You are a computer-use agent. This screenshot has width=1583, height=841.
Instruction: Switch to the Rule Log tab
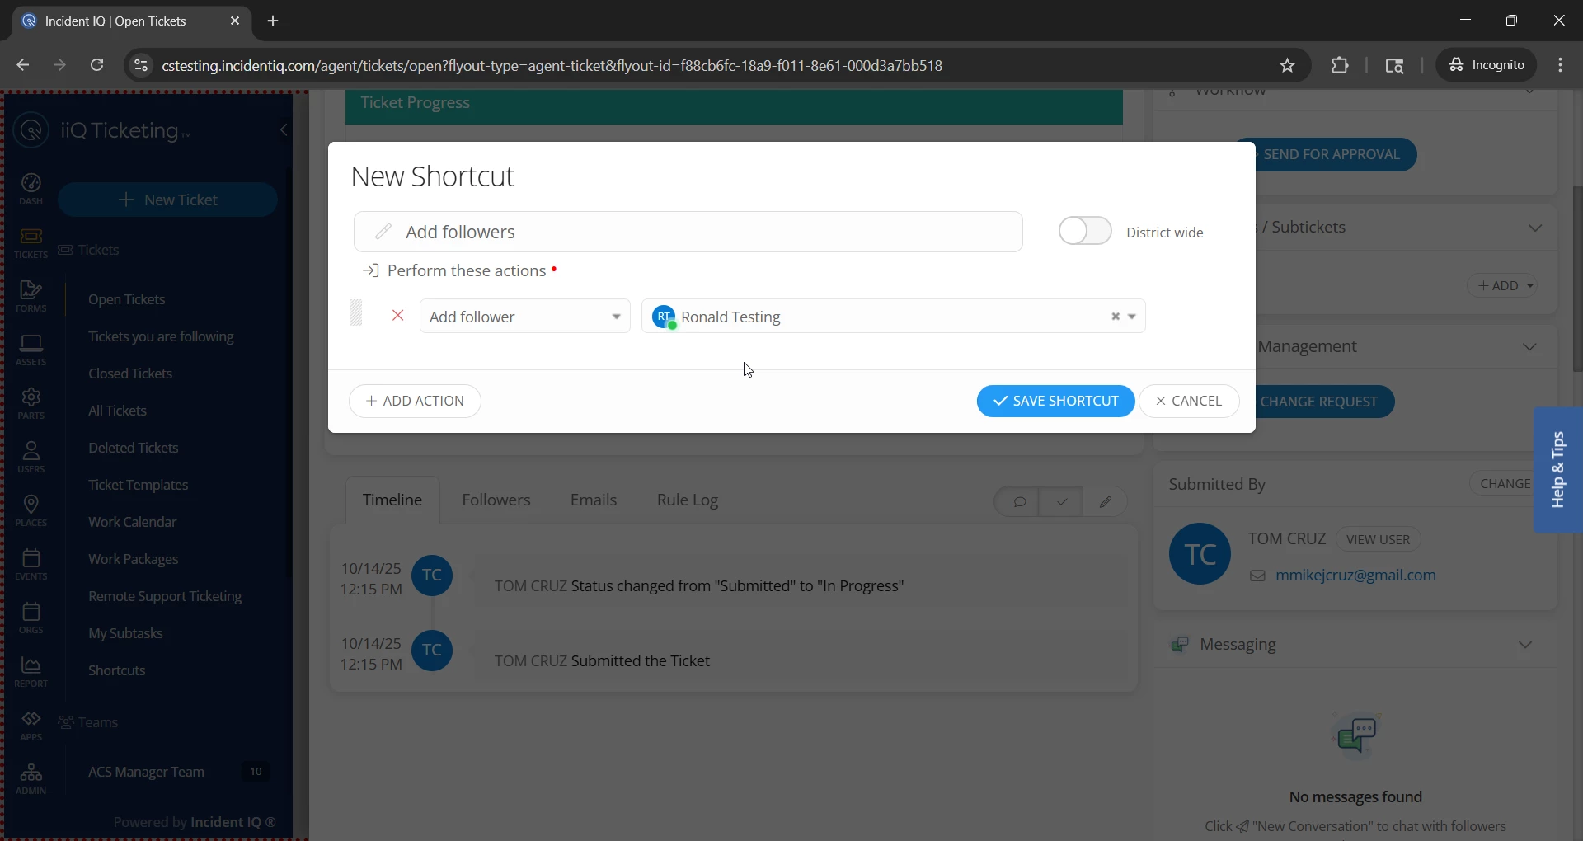point(688,500)
